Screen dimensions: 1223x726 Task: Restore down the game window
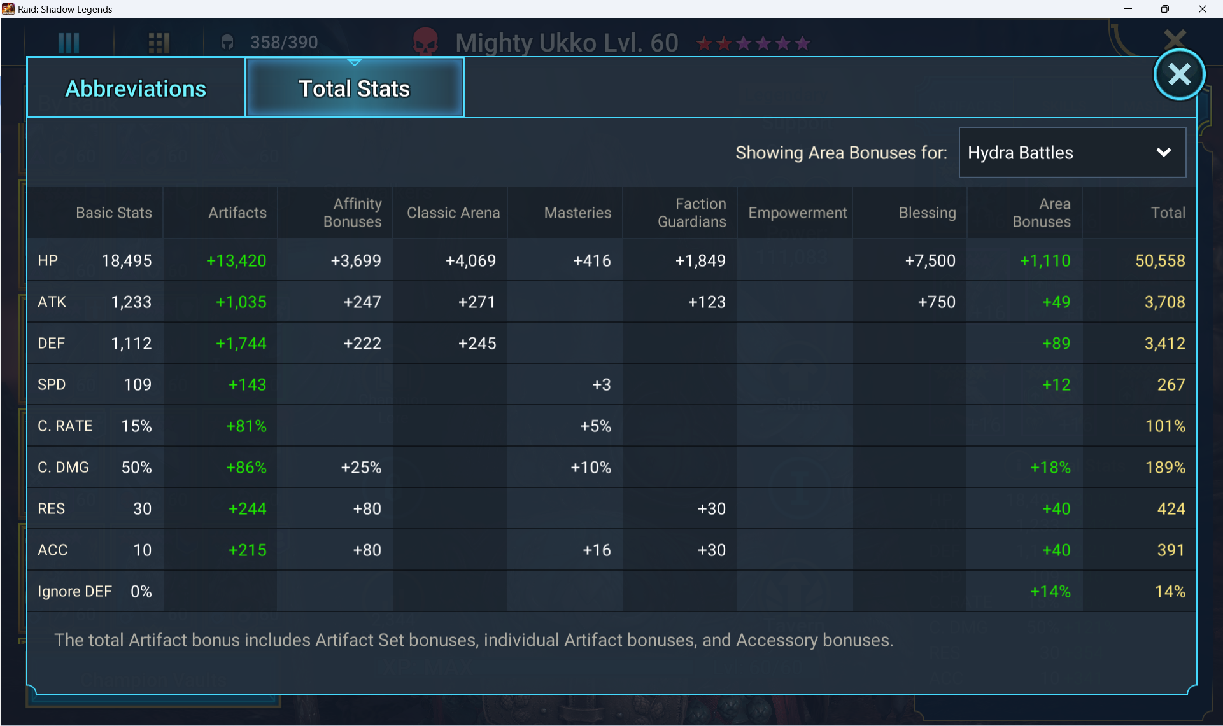(1165, 9)
